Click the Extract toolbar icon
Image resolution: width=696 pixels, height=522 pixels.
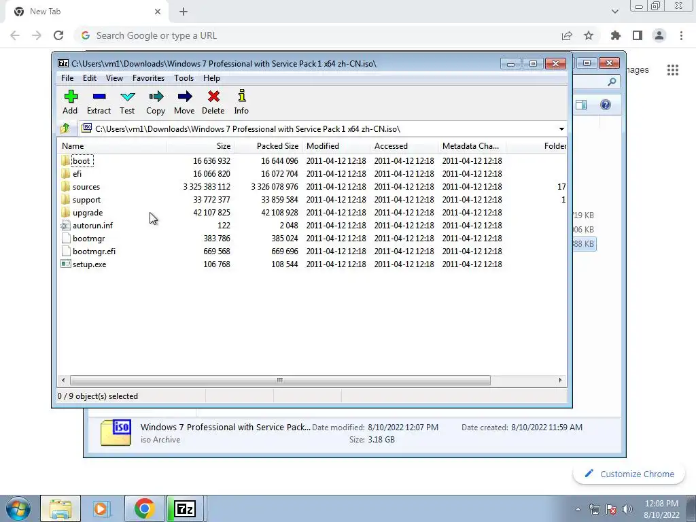99,102
